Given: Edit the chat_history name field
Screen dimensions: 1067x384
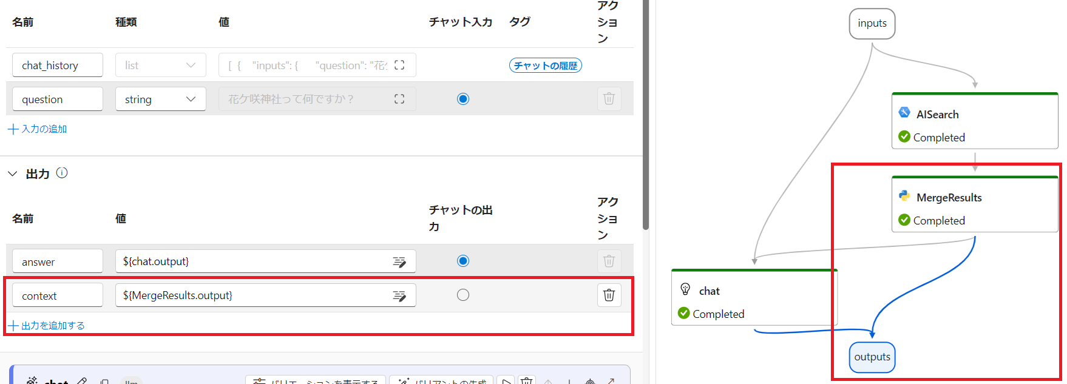Looking at the screenshot, I should [x=58, y=65].
